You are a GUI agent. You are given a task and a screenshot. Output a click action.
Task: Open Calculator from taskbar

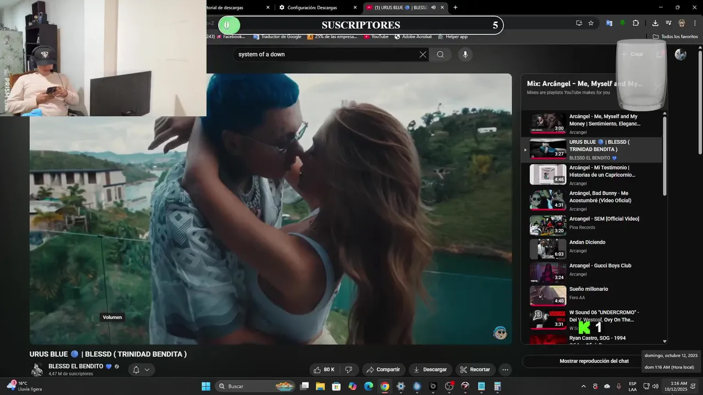pyautogui.click(x=498, y=386)
